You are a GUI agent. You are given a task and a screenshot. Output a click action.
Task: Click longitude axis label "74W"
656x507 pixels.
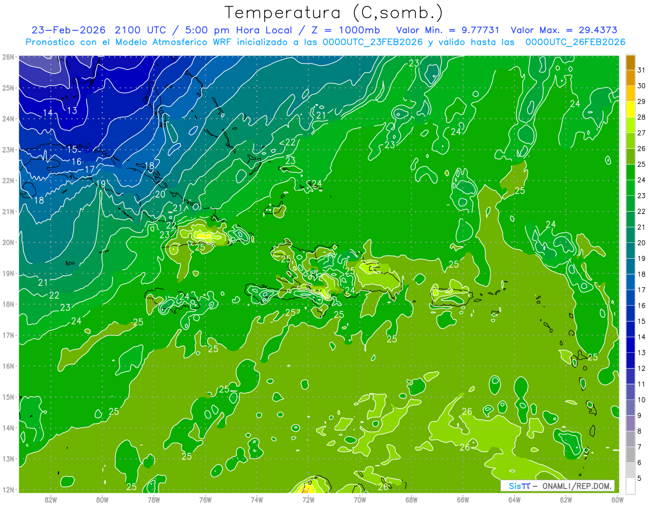pyautogui.click(x=257, y=499)
